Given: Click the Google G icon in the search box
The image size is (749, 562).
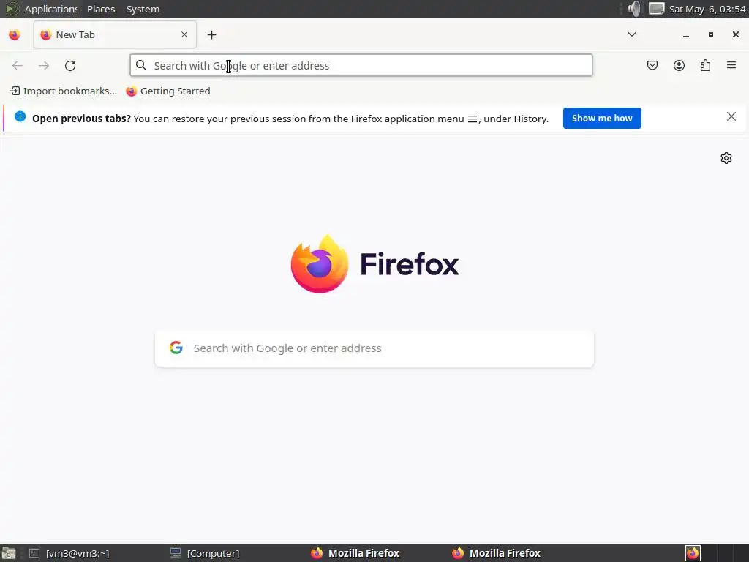Looking at the screenshot, I should pos(176,348).
